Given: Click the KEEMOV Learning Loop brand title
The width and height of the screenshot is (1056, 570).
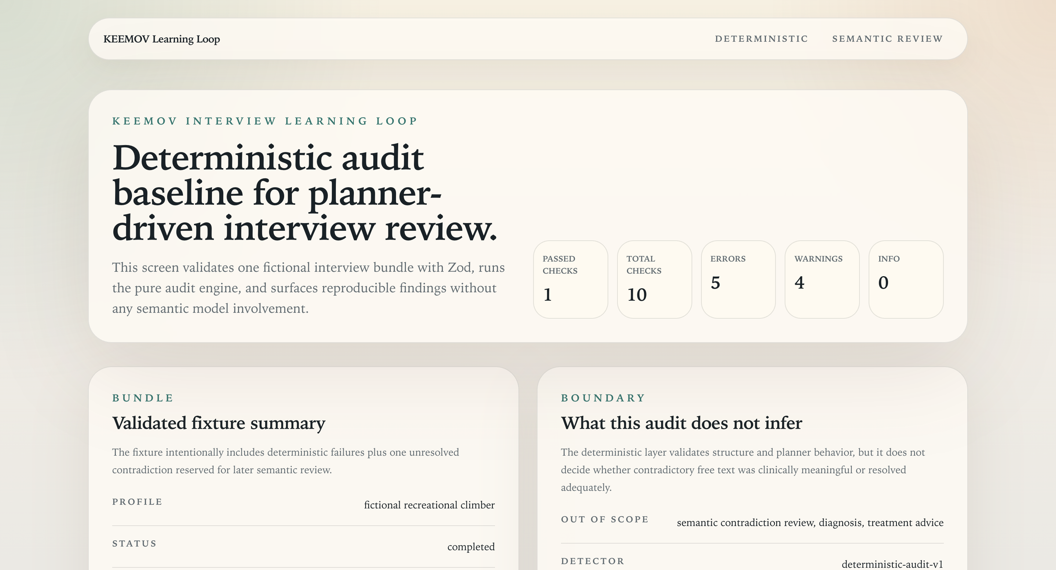Looking at the screenshot, I should (x=161, y=39).
